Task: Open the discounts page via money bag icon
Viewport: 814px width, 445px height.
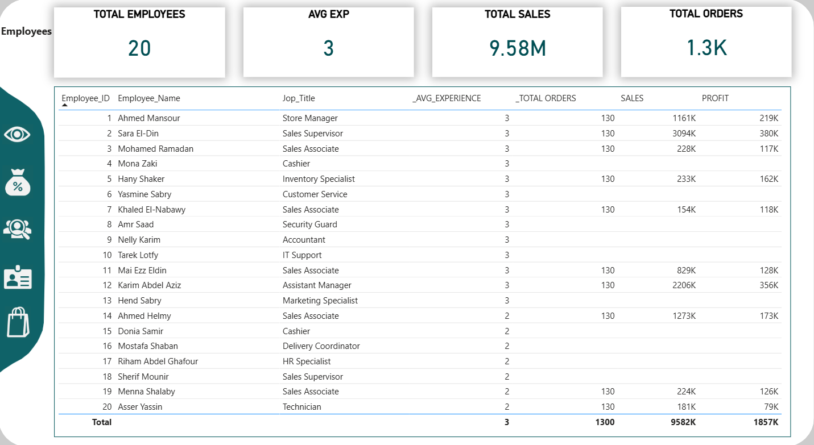Action: (x=18, y=182)
